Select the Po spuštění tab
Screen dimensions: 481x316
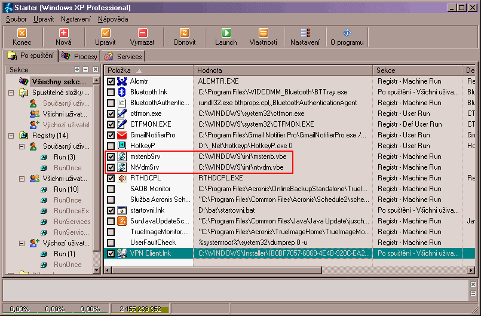click(x=30, y=56)
